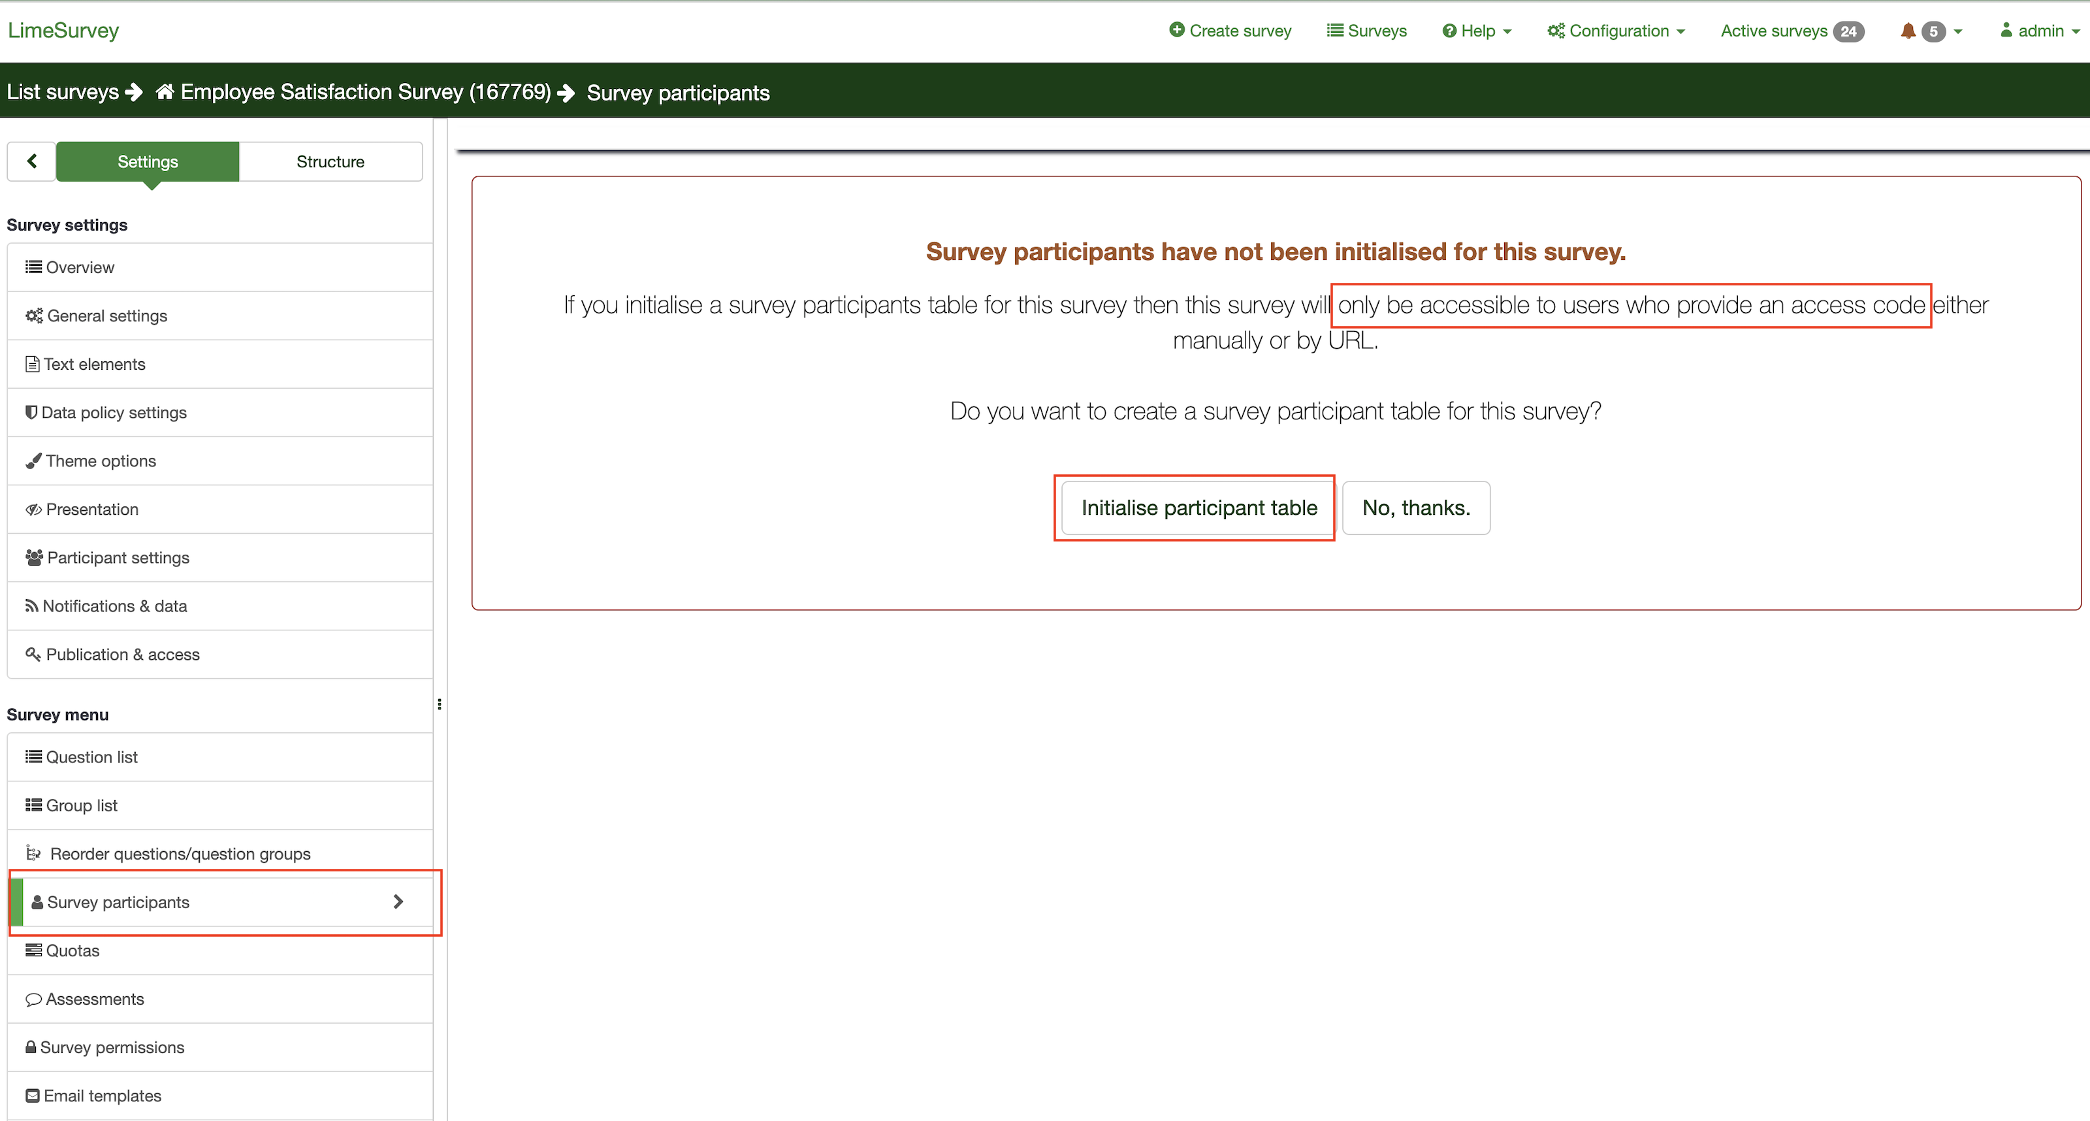Click the Group list icon
The width and height of the screenshot is (2090, 1121).
point(33,805)
